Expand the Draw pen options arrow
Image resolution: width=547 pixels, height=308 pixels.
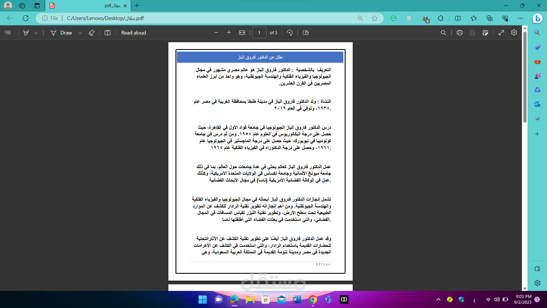(x=80, y=33)
